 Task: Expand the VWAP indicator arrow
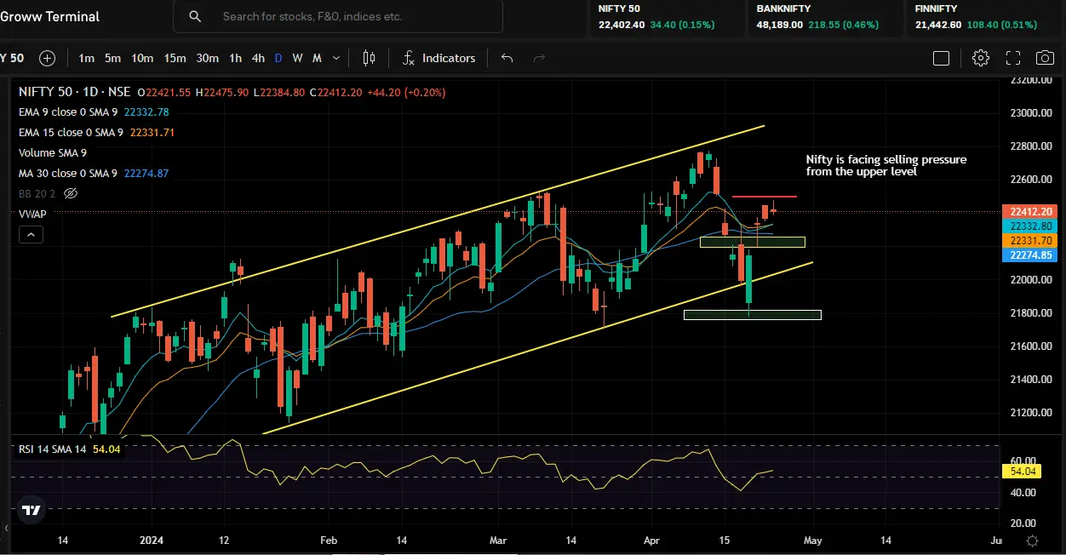click(31, 234)
